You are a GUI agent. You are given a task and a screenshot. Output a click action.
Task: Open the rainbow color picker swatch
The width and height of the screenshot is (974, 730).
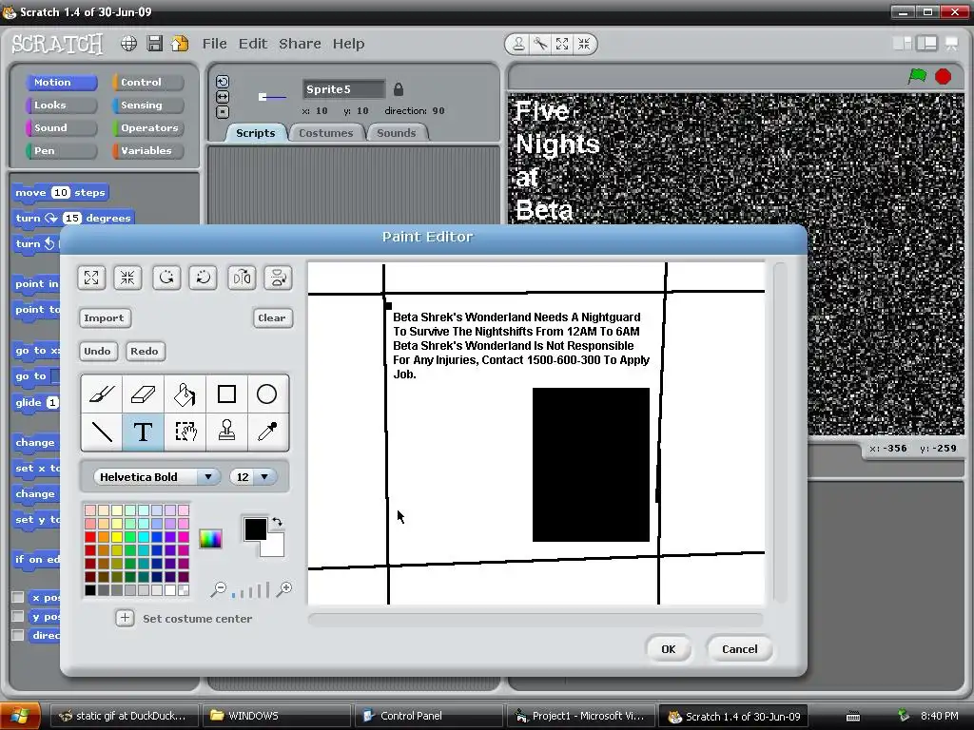point(210,539)
